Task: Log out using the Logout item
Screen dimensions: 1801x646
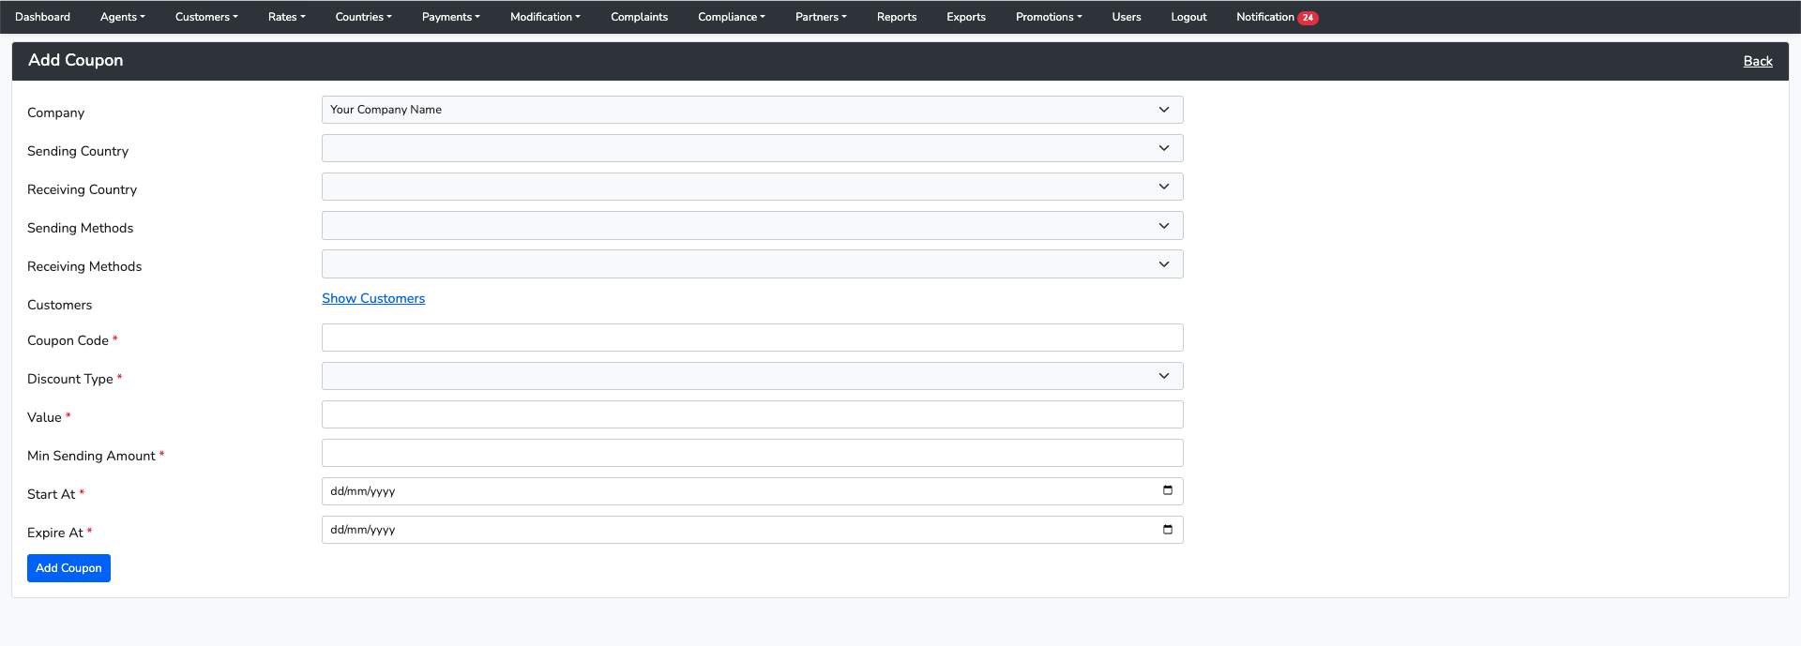Action: [1188, 17]
